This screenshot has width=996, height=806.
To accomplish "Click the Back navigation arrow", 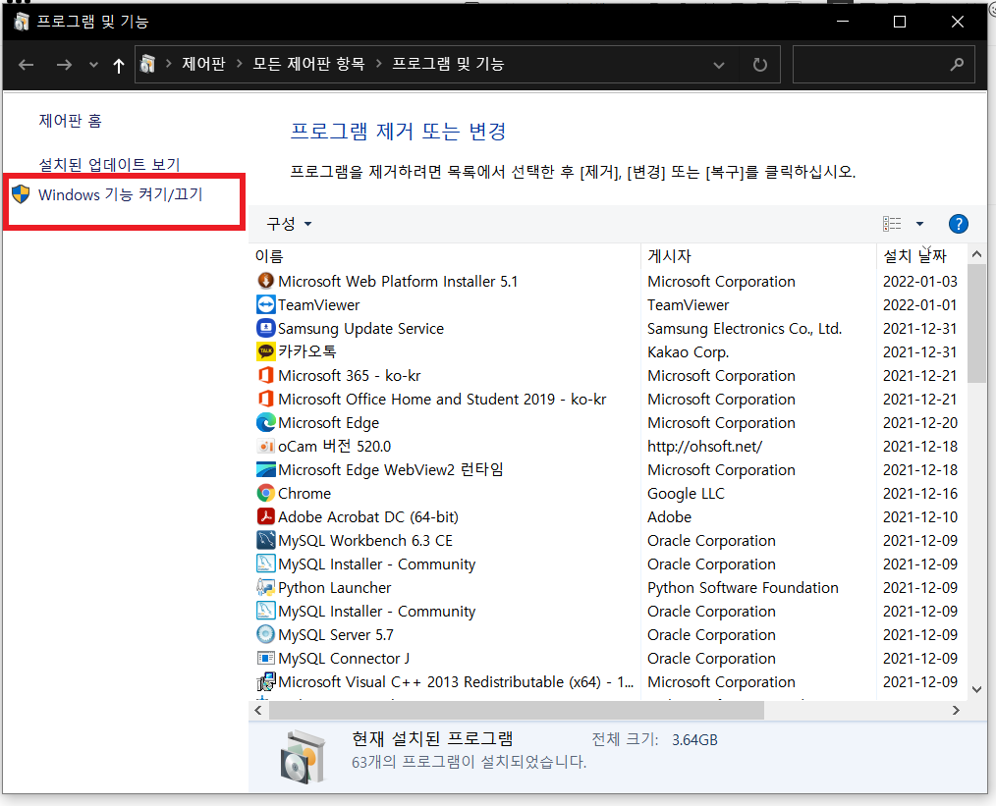I will click(x=26, y=65).
